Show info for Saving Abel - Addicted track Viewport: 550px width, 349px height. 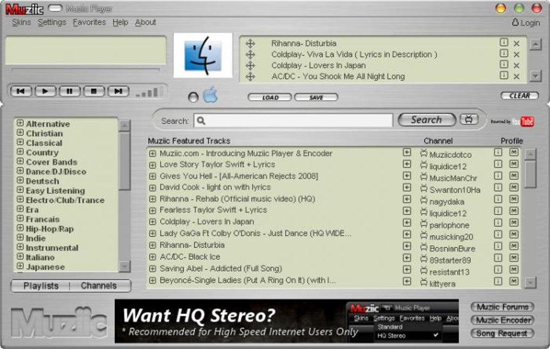click(498, 269)
